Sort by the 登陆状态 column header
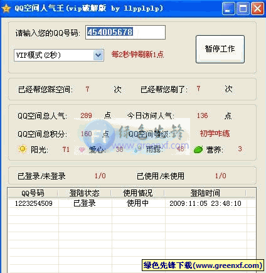Screen dimensions: 266x273 [85, 193]
